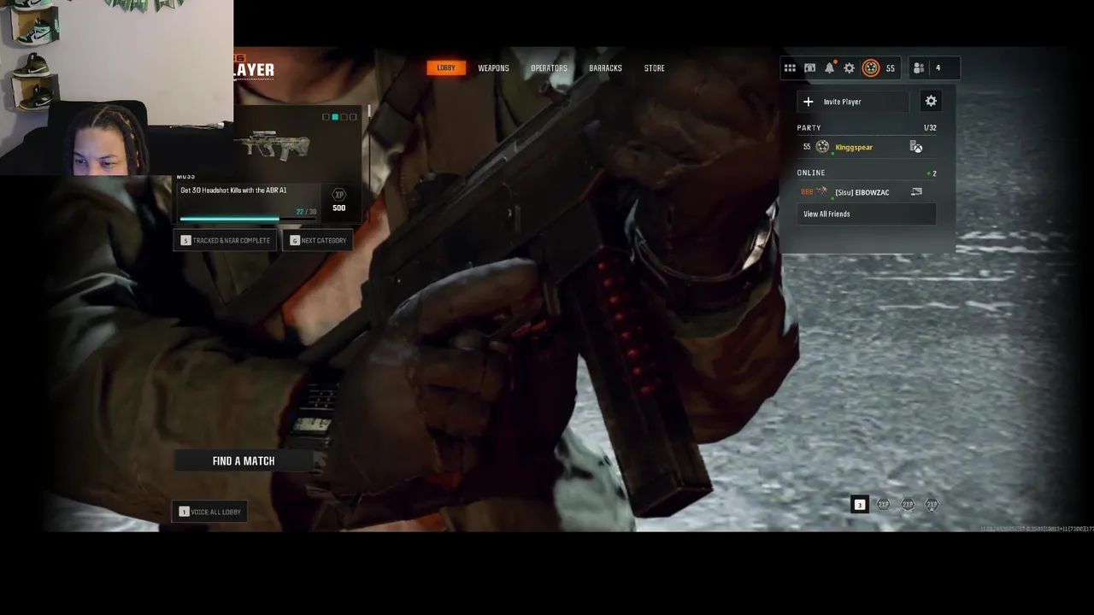The height and width of the screenshot is (615, 1094).
Task: Click the PARTY section header
Action: (809, 128)
